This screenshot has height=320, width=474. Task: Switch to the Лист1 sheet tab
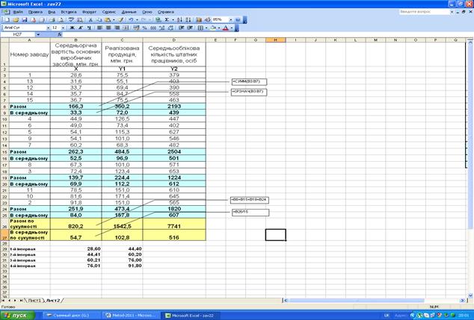pos(34,301)
